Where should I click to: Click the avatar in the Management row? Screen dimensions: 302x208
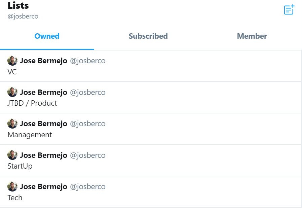(12, 124)
